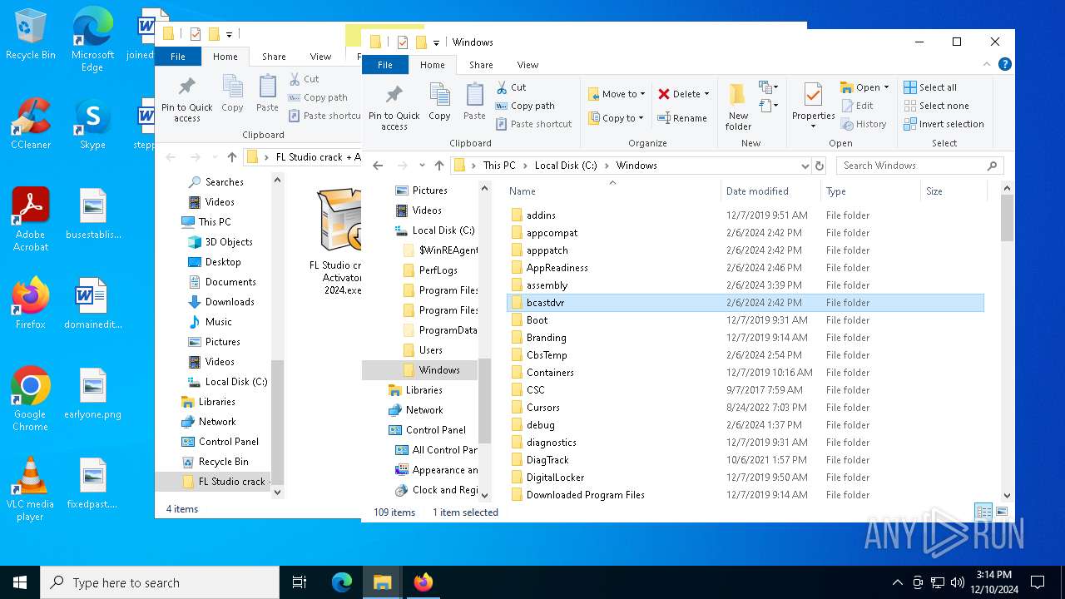Switch to the Share tab in Windows window

(481, 65)
